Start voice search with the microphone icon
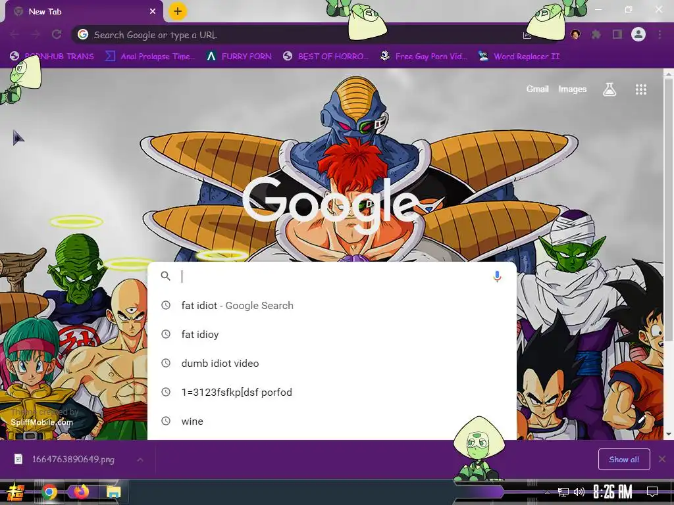 click(x=497, y=276)
